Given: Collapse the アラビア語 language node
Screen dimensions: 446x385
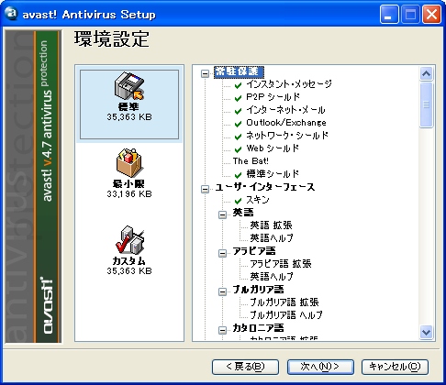Looking at the screenshot, I should (x=222, y=253).
